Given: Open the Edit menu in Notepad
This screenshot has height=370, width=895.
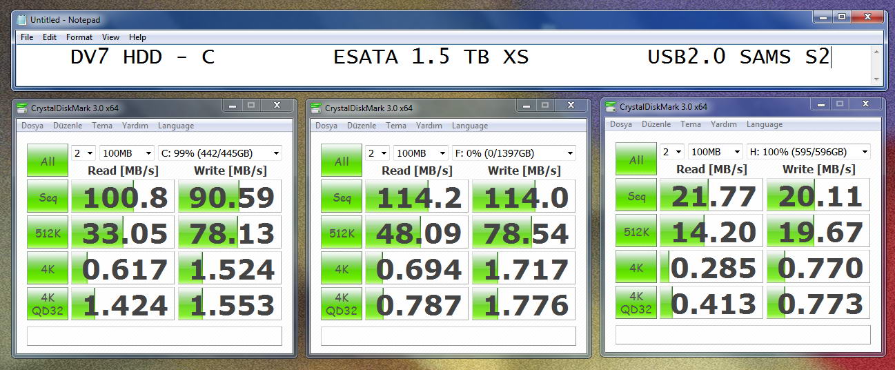Looking at the screenshot, I should coord(50,37).
